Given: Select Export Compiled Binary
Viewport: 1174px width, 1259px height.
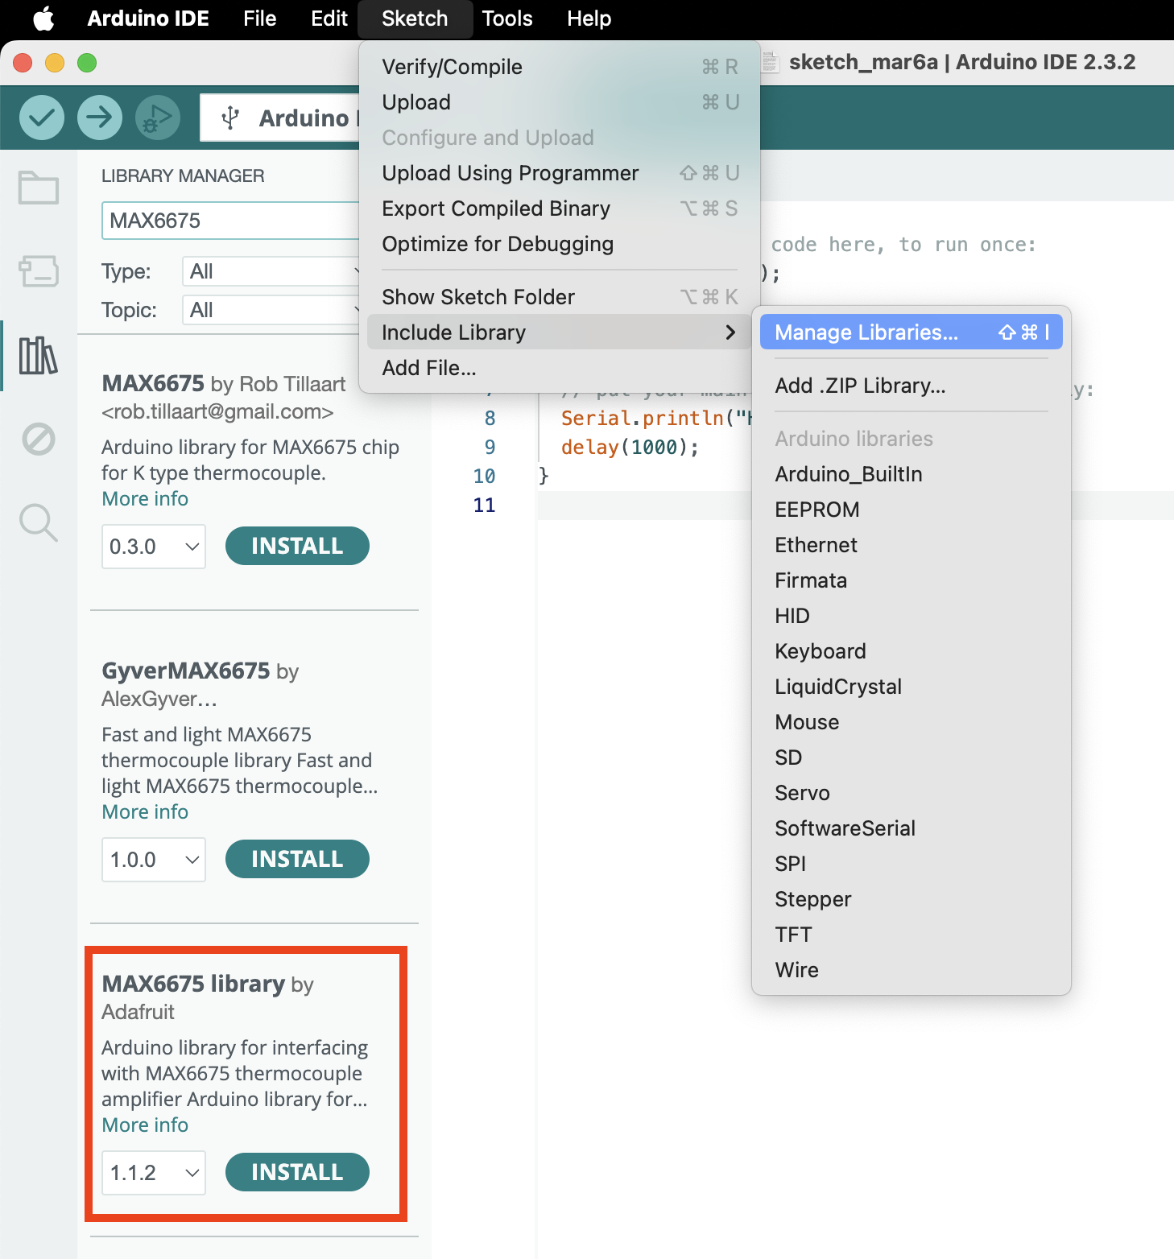Looking at the screenshot, I should [560, 208].
